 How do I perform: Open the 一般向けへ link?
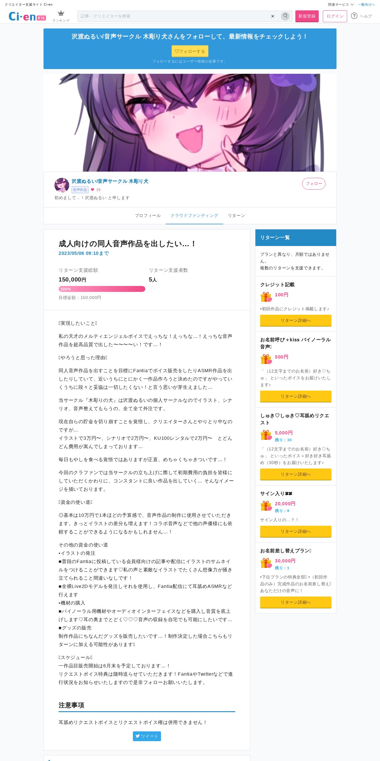366,4
